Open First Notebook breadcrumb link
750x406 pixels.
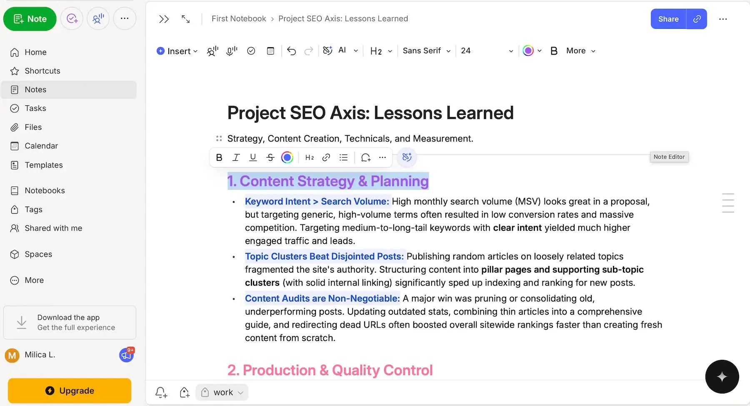click(x=239, y=19)
